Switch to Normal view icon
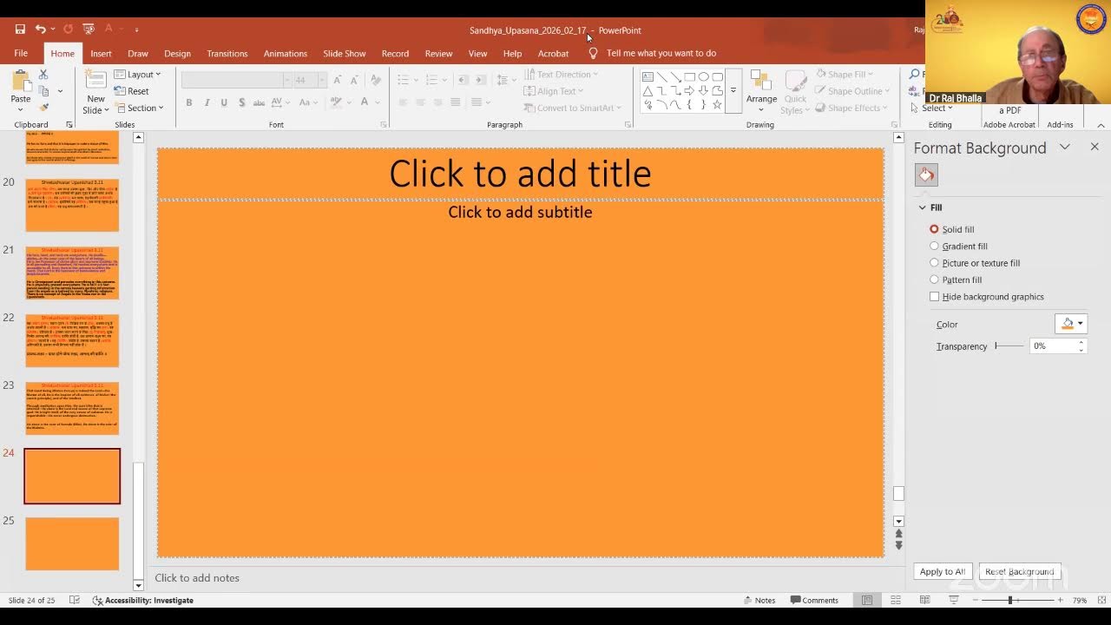Viewport: 1111px width, 625px height. point(866,600)
